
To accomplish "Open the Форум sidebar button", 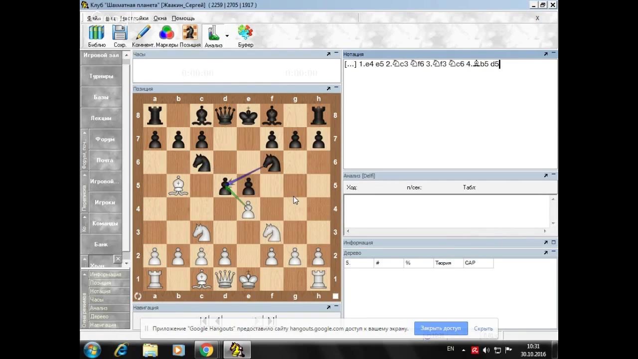I will (x=105, y=139).
